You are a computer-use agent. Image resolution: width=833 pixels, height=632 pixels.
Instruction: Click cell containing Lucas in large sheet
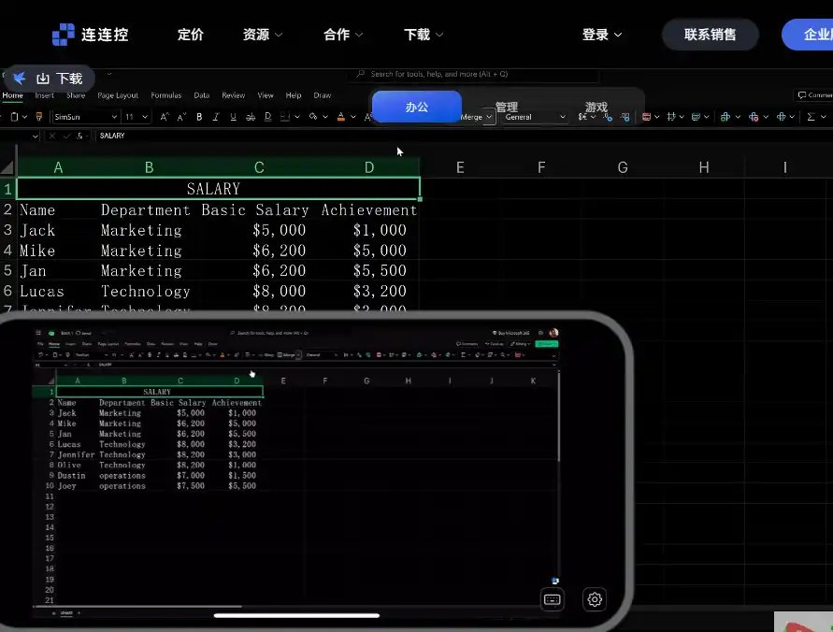coord(58,291)
